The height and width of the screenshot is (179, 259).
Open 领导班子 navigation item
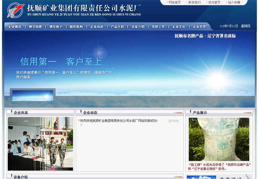[x=56, y=27]
